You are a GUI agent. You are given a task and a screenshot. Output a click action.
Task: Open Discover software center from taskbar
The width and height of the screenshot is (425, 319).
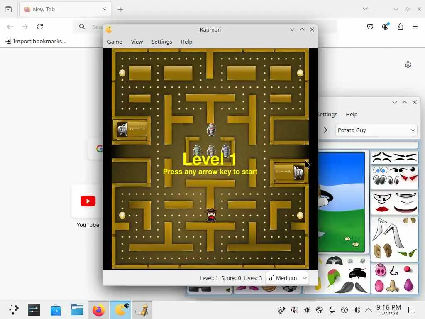[x=56, y=310]
